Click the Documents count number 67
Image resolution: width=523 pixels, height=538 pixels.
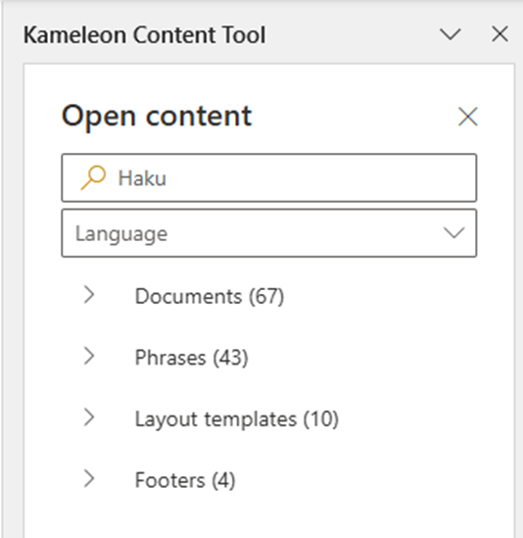266,296
